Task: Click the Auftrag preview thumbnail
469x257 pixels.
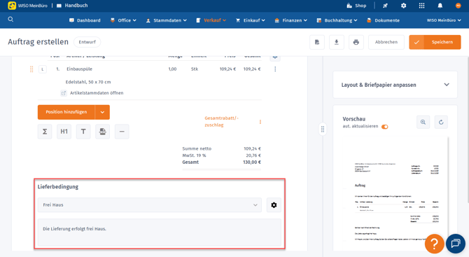Action: tap(395, 193)
